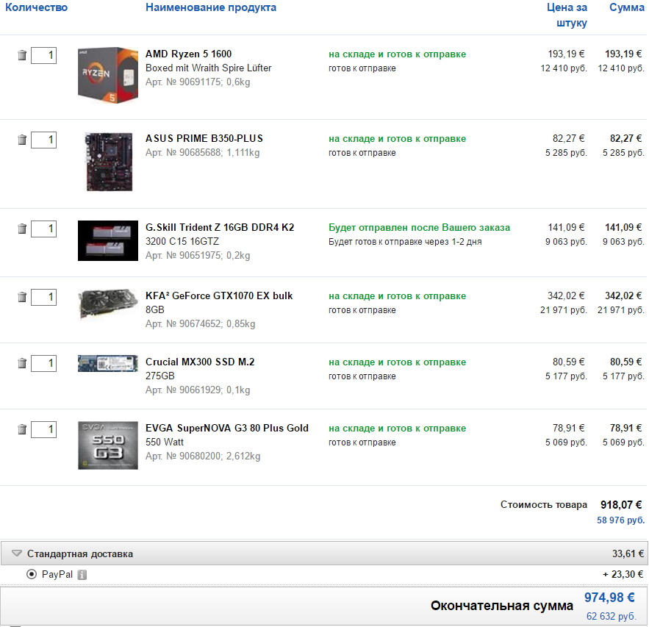Click Будет отправлен после Вашего заказа status
Viewport: 649px width, 627px height.
tap(419, 228)
